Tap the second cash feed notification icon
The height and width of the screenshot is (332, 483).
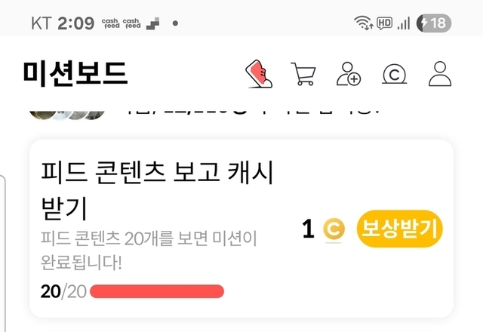(x=131, y=23)
